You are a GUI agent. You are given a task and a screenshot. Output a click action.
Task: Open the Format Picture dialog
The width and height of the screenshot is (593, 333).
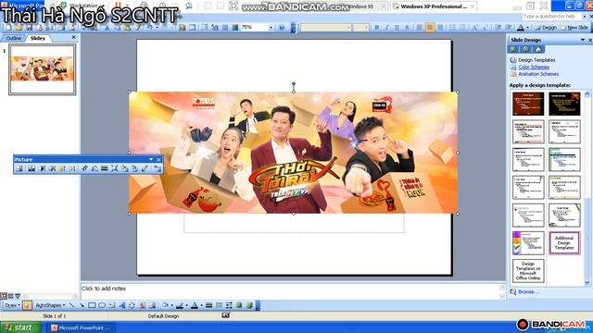tap(133, 168)
